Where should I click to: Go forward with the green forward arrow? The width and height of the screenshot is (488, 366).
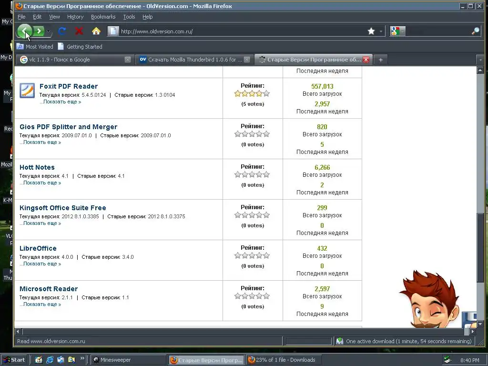click(x=39, y=31)
